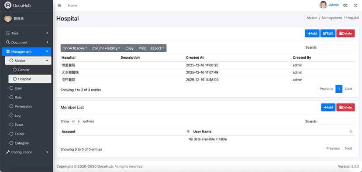Click Member List Next button
This screenshot has width=362, height=172.
(x=348, y=148)
